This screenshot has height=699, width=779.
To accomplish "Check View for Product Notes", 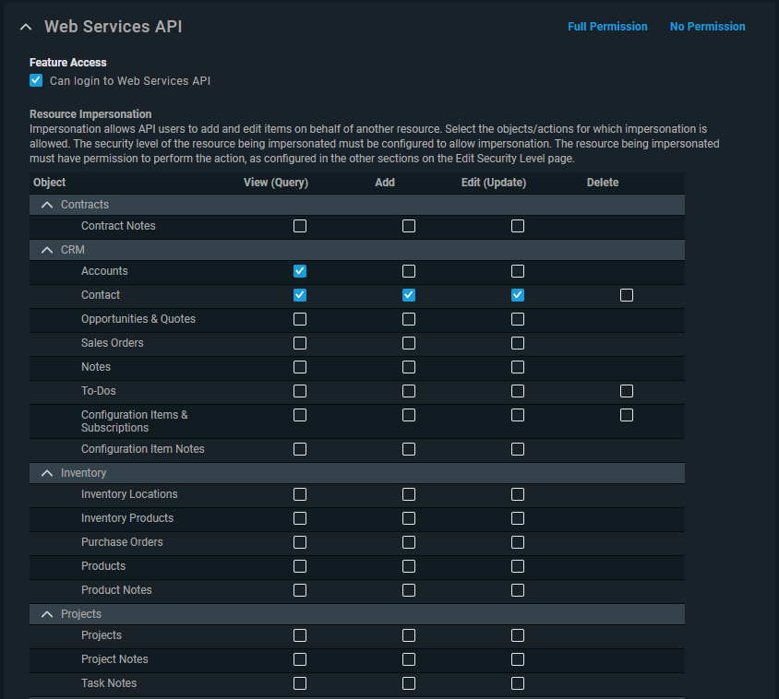I will click(x=300, y=590).
